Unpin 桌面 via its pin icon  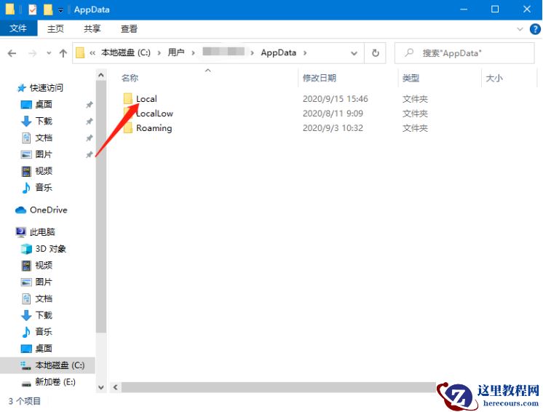click(x=90, y=105)
